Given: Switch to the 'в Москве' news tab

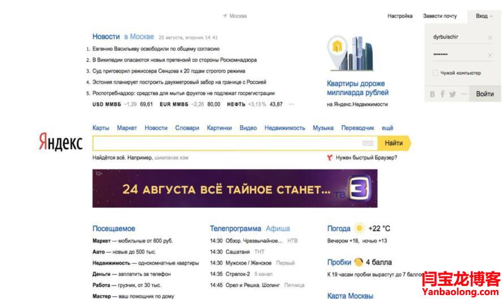Looking at the screenshot, I should (x=139, y=37).
